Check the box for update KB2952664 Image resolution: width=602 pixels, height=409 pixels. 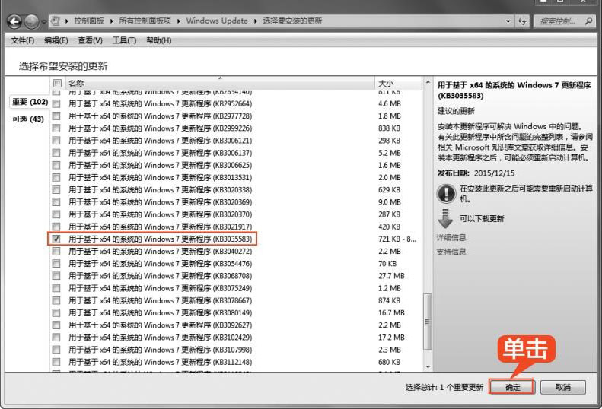click(56, 103)
